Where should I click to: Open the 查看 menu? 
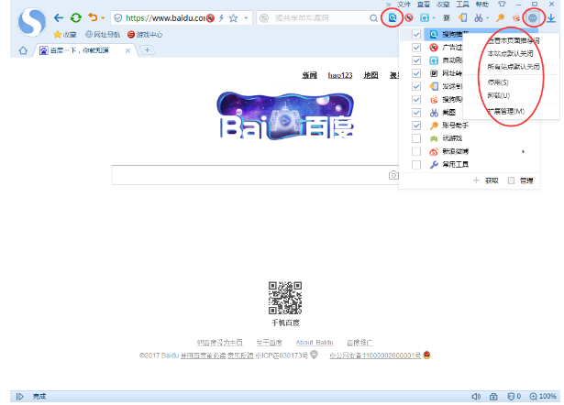pos(424,5)
